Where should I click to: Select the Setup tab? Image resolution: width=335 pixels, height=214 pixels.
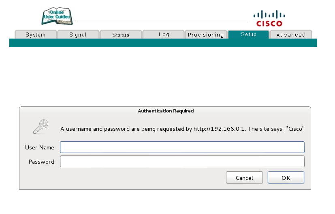click(249, 35)
